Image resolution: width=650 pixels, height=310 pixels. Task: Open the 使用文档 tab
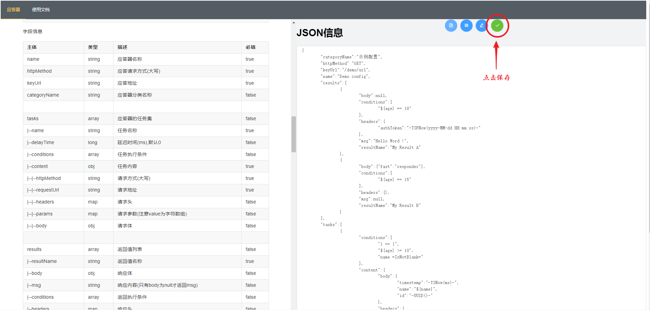[41, 10]
